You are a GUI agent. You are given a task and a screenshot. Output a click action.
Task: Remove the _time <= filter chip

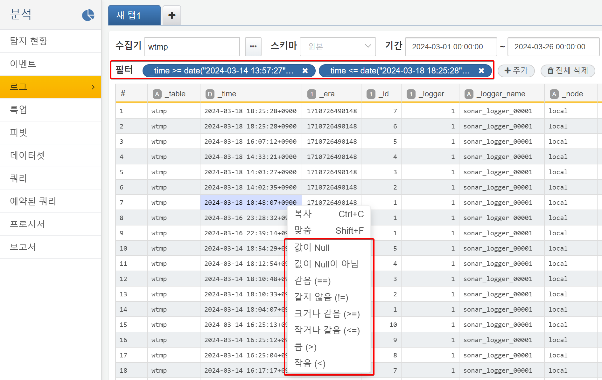(x=481, y=71)
